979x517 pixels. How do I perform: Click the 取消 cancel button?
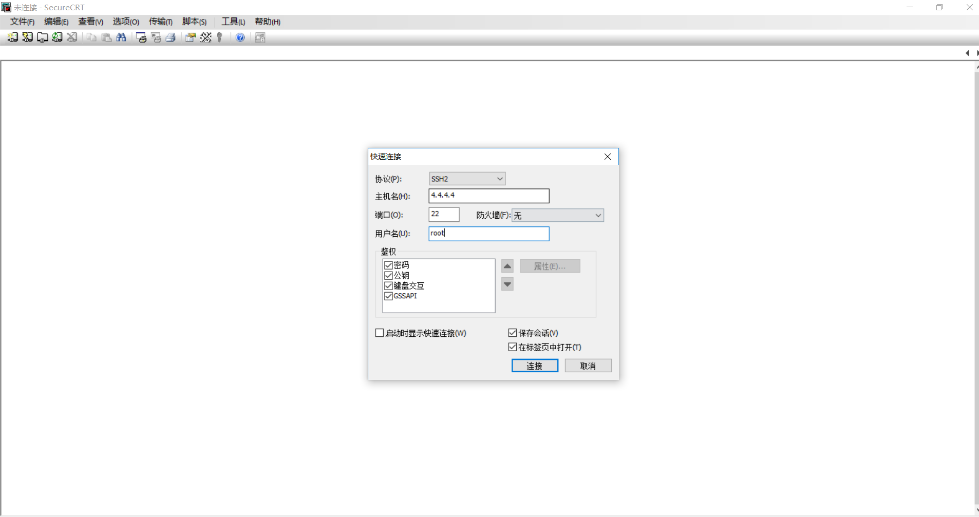[x=588, y=366]
